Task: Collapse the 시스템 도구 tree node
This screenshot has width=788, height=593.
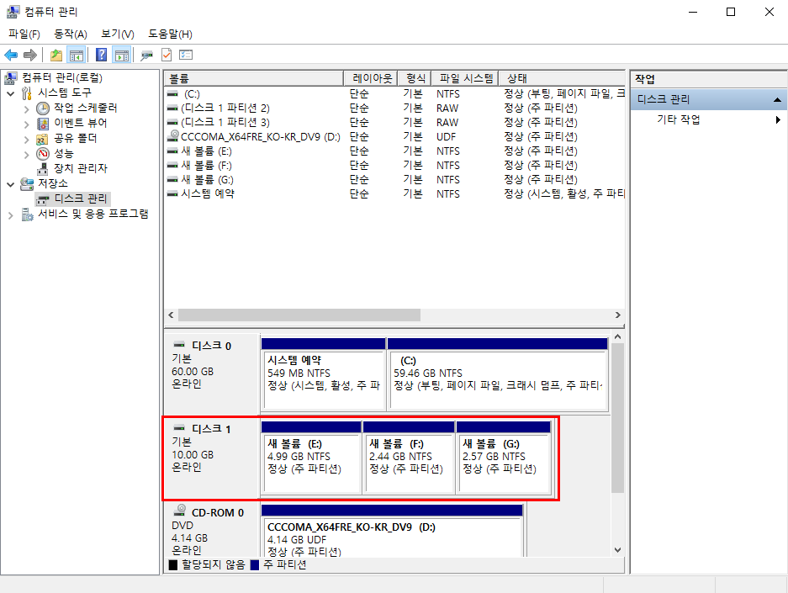Action: click(x=11, y=93)
